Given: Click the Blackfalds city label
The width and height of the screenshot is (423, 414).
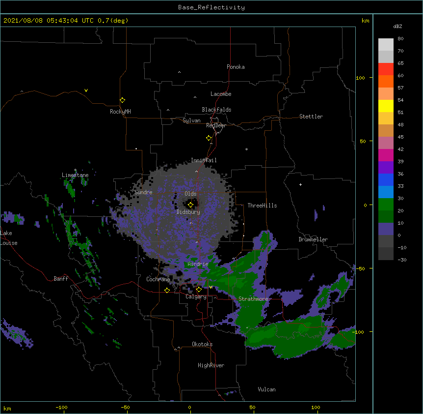Looking at the screenshot, I should [x=216, y=110].
